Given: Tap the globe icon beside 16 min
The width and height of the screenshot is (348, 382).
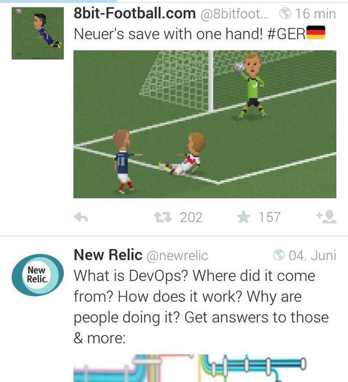Looking at the screenshot, I should [x=285, y=13].
